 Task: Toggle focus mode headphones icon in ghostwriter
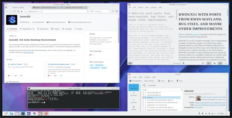(220, 63)
